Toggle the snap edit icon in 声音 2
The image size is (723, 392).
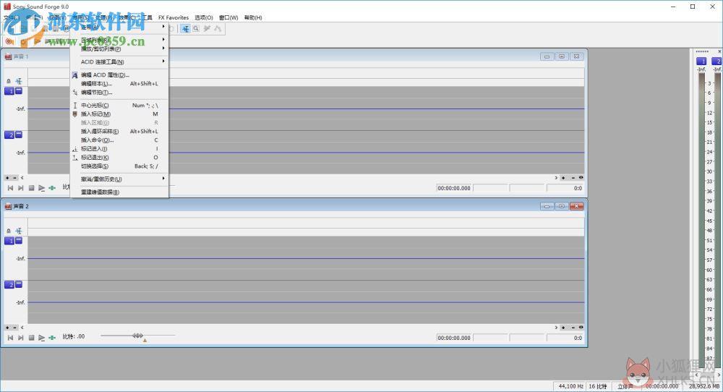pyautogui.click(x=19, y=231)
